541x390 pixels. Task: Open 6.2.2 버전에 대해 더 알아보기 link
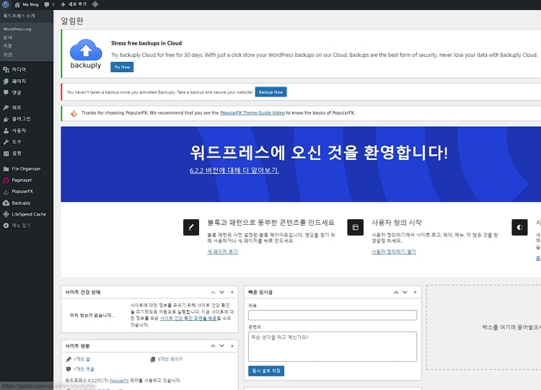(x=234, y=170)
